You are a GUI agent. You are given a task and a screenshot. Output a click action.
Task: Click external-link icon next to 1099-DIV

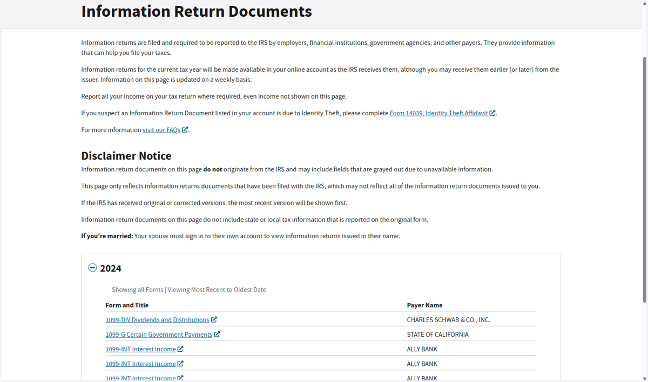[214, 320]
